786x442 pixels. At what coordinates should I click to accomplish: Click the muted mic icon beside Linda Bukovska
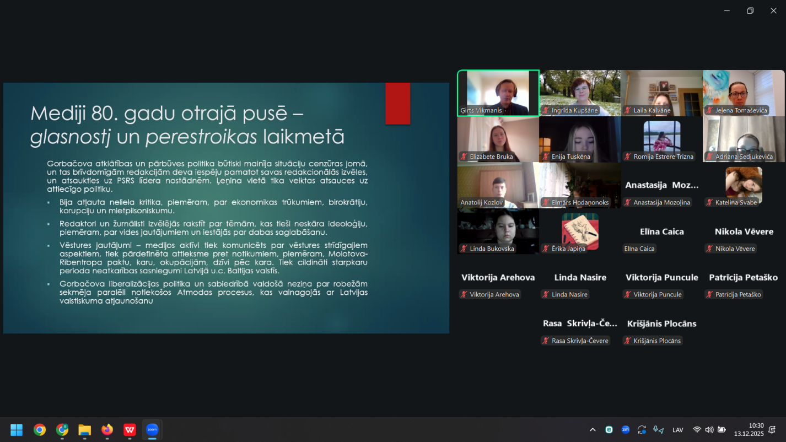[464, 249]
